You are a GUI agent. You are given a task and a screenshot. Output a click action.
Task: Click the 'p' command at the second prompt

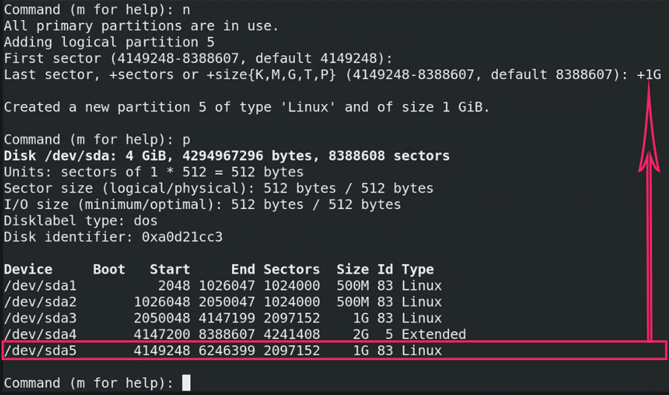[x=186, y=140]
